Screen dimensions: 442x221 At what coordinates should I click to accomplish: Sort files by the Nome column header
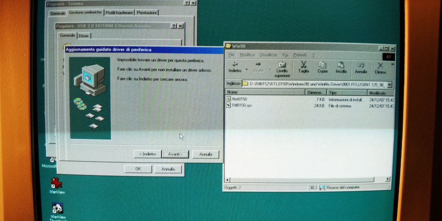click(x=265, y=92)
